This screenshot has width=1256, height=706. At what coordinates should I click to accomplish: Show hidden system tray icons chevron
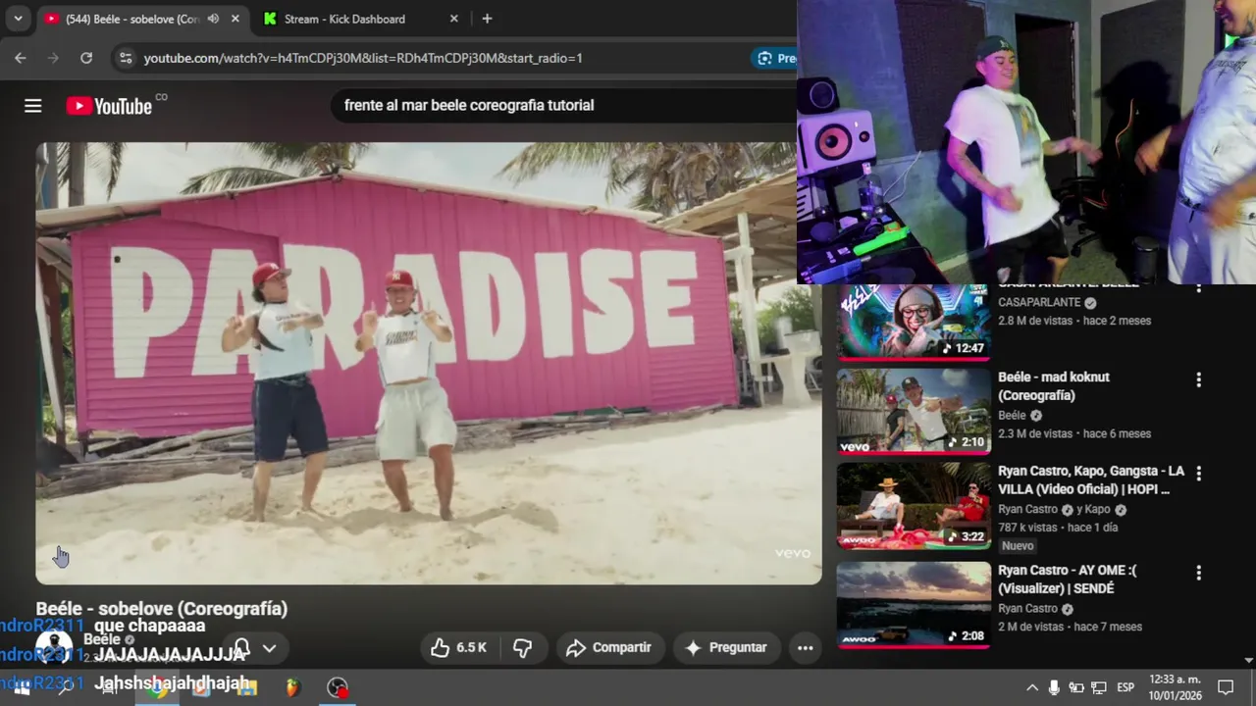(1032, 687)
